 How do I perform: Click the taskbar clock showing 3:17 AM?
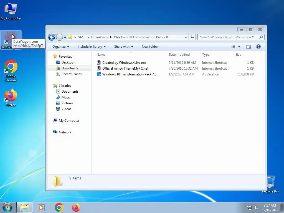pos(270,208)
